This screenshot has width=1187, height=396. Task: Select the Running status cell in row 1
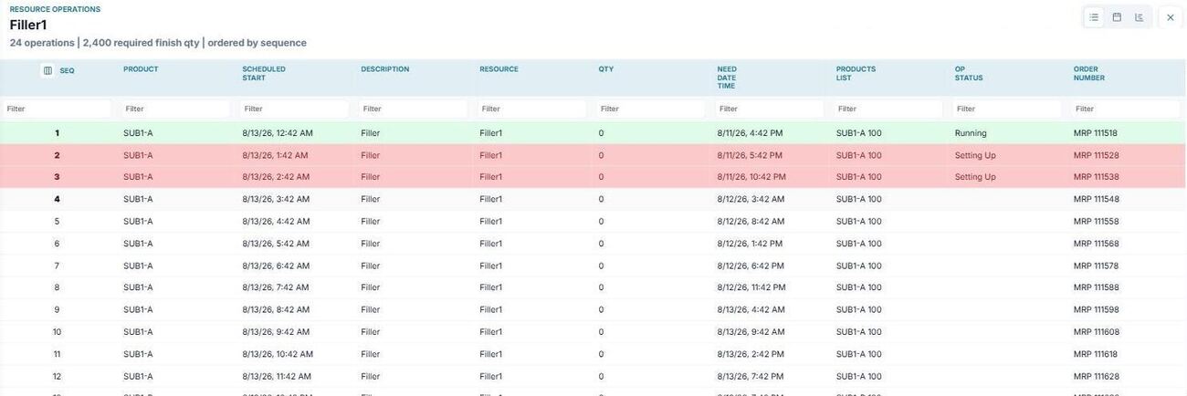click(x=971, y=133)
